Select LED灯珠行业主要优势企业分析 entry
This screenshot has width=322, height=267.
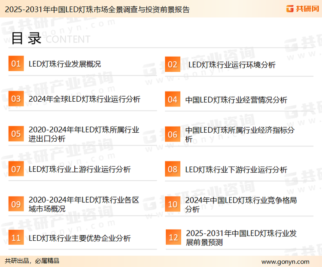79,238
